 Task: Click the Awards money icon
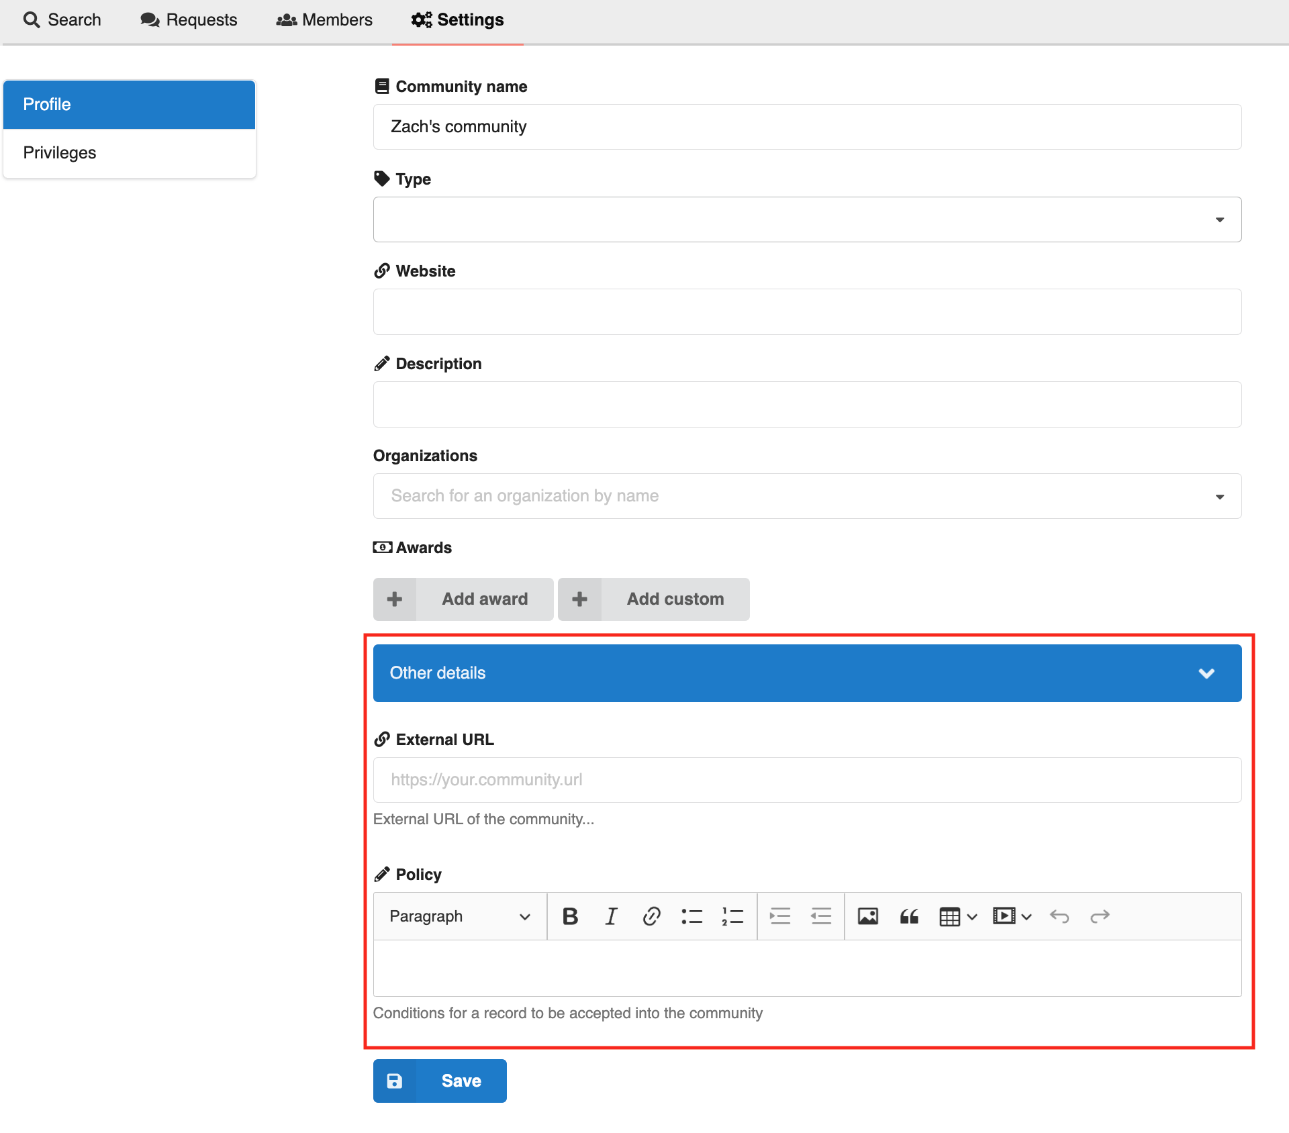tap(383, 548)
